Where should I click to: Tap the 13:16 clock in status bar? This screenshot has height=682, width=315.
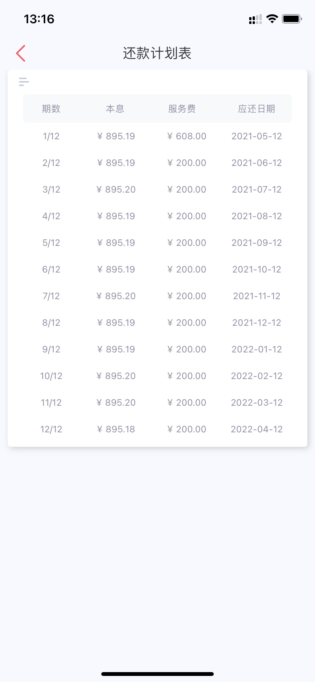tap(39, 19)
